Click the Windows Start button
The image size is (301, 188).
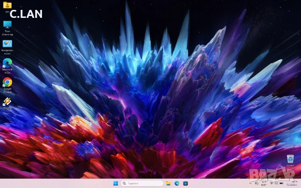point(116,183)
